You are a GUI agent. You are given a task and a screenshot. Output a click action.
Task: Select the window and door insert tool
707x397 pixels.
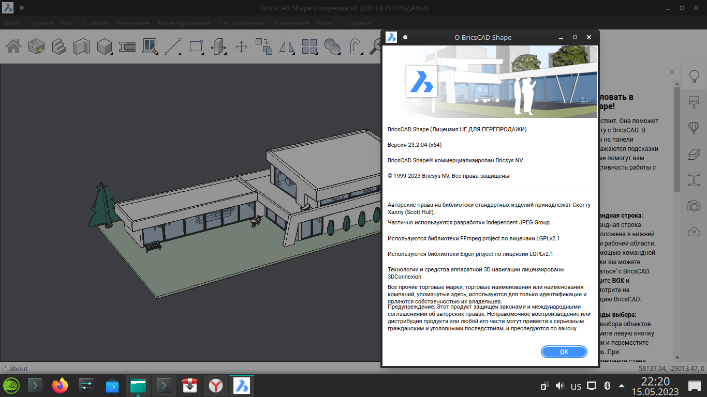[150, 47]
